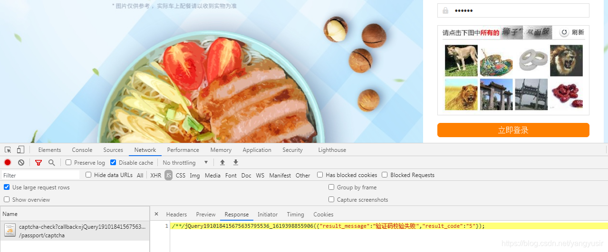
Task: Enable the Has blocked cookies checkbox
Action: 320,175
